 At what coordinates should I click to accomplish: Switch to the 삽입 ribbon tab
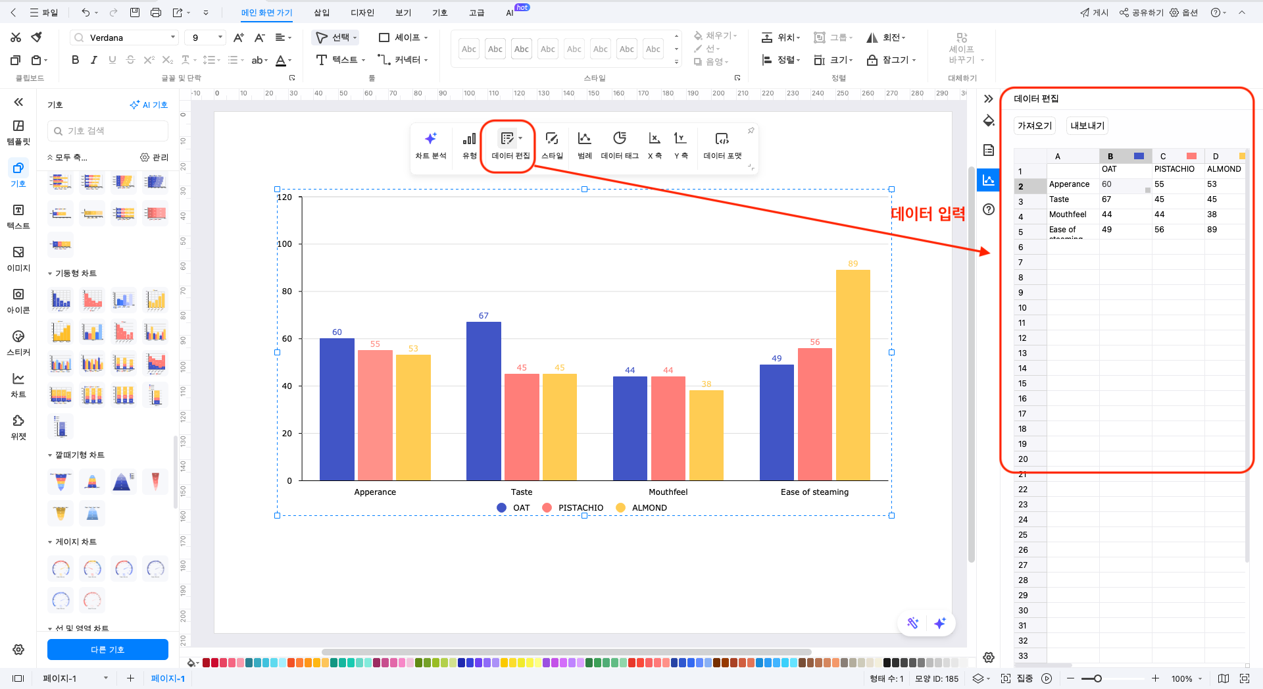click(322, 12)
